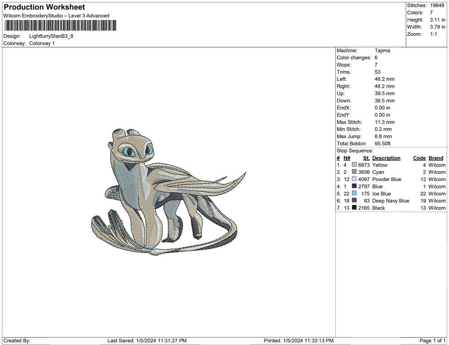
Task: Click the Max Jump value '6.8 mm'
Action: (x=383, y=136)
